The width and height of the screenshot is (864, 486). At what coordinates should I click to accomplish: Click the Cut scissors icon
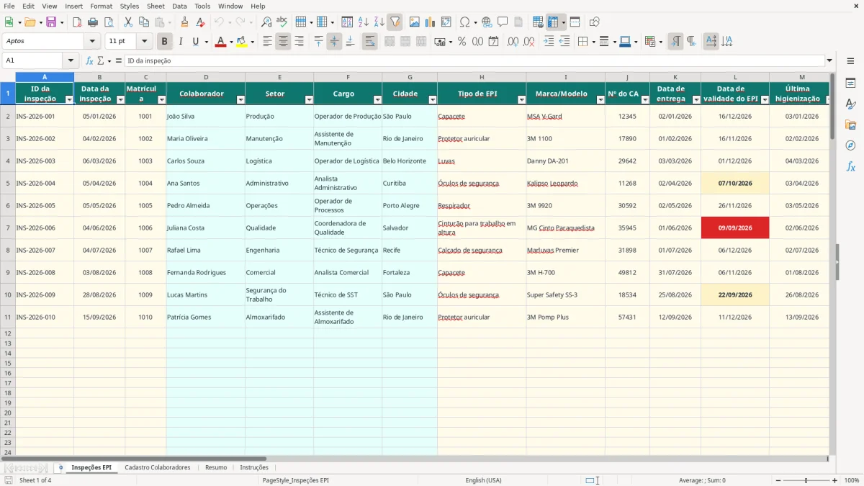(x=128, y=22)
